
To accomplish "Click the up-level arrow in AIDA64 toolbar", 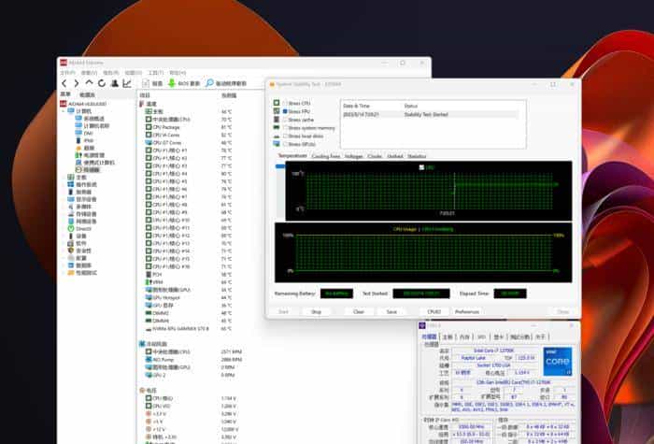I will 90,83.
